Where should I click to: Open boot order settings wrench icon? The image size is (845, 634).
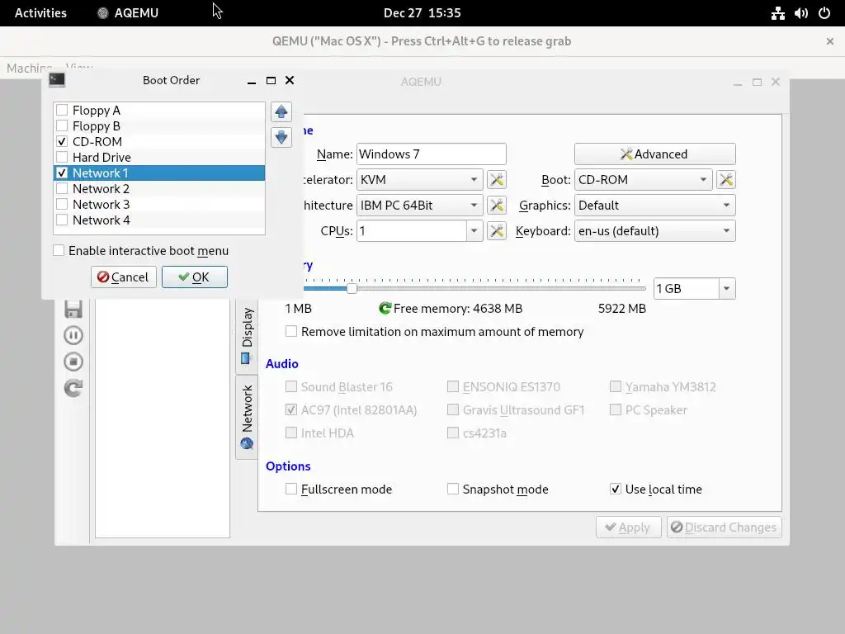(726, 180)
